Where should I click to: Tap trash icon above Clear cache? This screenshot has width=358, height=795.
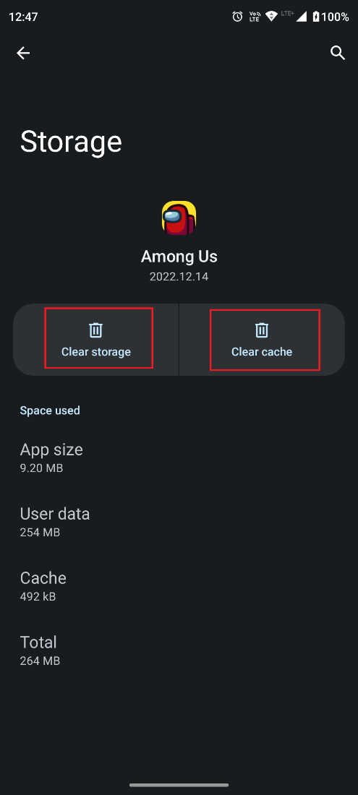pos(262,330)
